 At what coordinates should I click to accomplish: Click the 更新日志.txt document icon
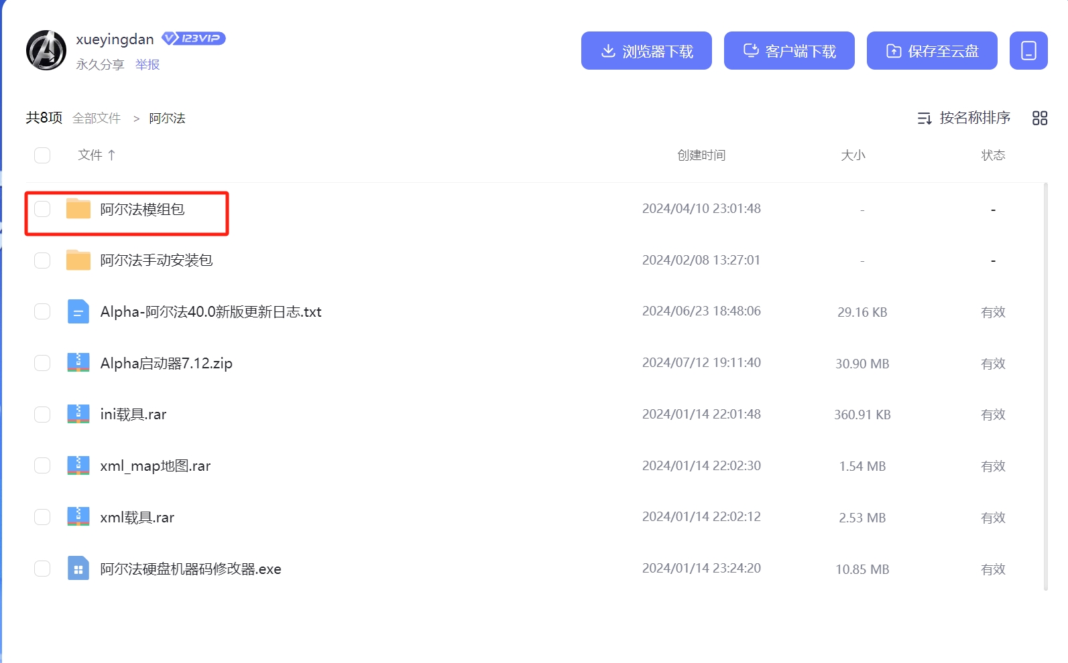pyautogui.click(x=78, y=311)
